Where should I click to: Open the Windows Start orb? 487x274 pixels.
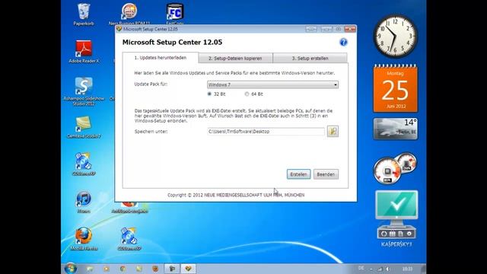(x=70, y=269)
